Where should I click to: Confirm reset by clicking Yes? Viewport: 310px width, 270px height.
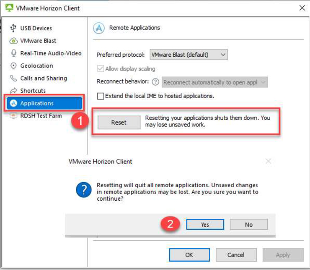(205, 225)
